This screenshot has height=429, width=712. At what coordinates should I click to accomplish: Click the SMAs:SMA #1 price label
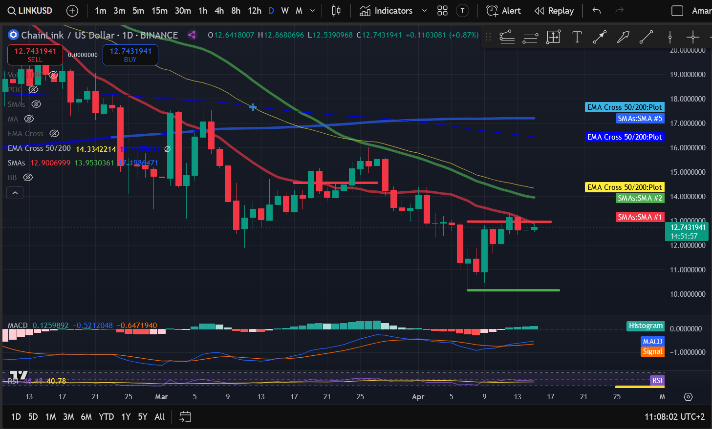coord(640,217)
